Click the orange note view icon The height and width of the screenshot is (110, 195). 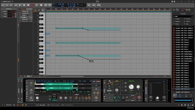coord(35,10)
